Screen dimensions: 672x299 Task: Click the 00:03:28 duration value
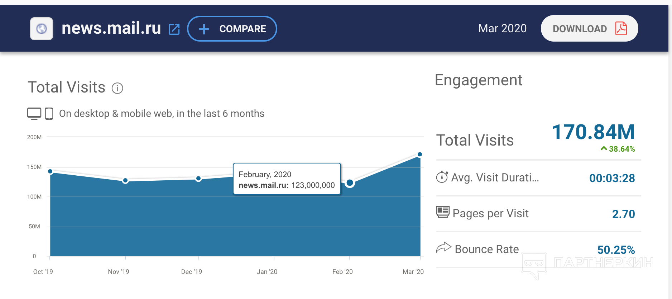click(612, 178)
